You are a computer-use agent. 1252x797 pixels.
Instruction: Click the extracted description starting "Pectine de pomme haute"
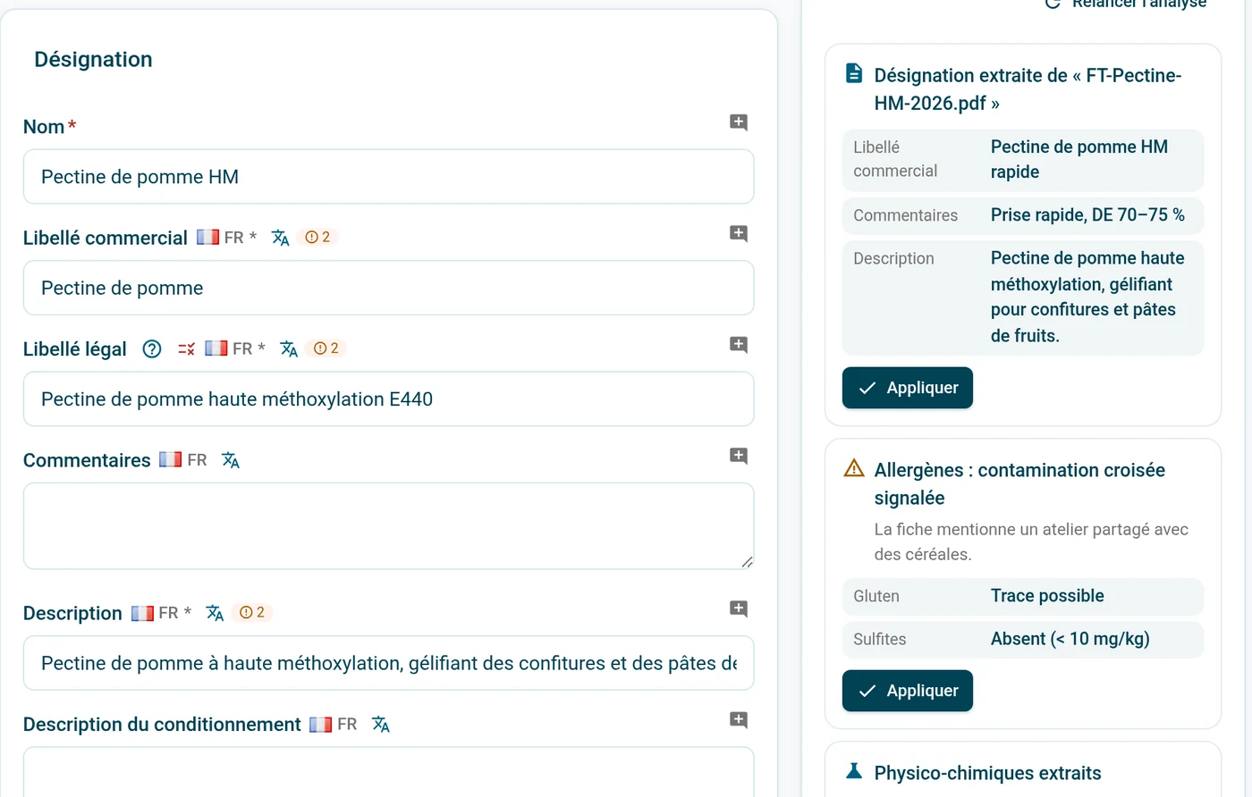pyautogui.click(x=1087, y=297)
